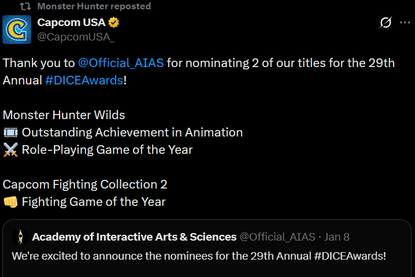This screenshot has height=277, width=415.
Task: Click the gold verified badge beside Capcom USA
Action: coord(114,23)
